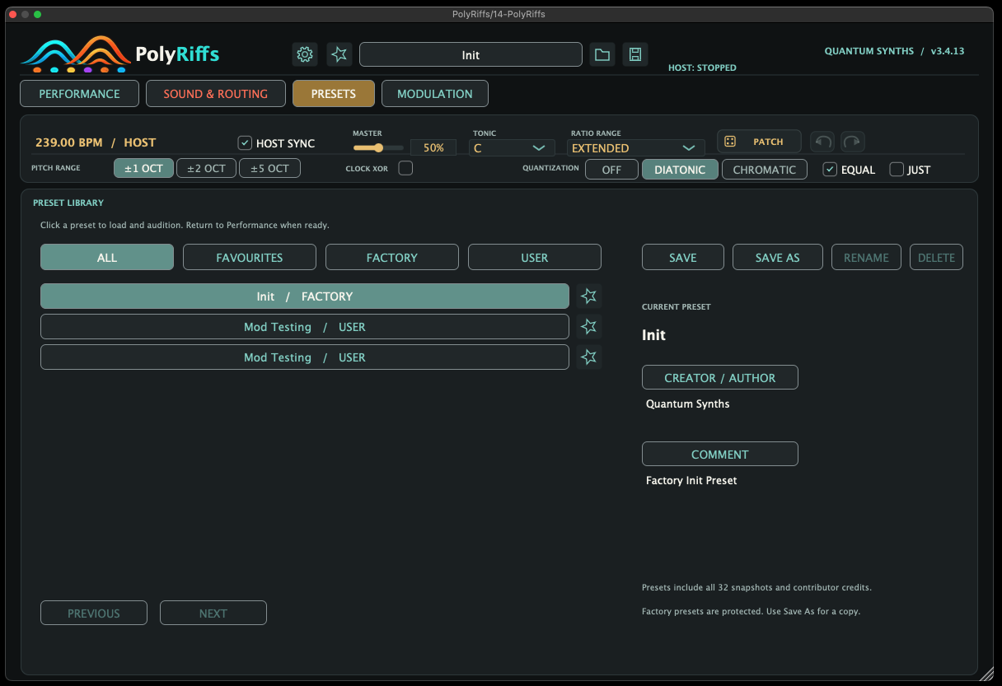Screen dimensions: 1002x686
Task: Open the folder icon to load preset
Action: [x=602, y=55]
